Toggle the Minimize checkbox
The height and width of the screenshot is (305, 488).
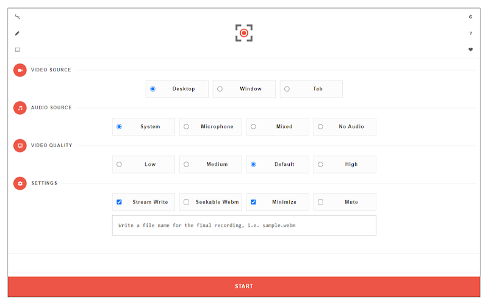(x=253, y=203)
